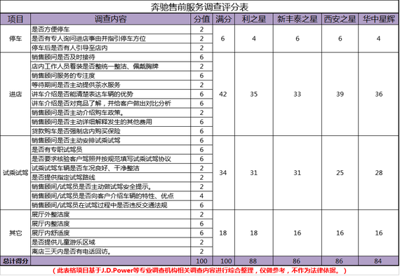
Task: Click the 满分 column header
Action: [223, 19]
